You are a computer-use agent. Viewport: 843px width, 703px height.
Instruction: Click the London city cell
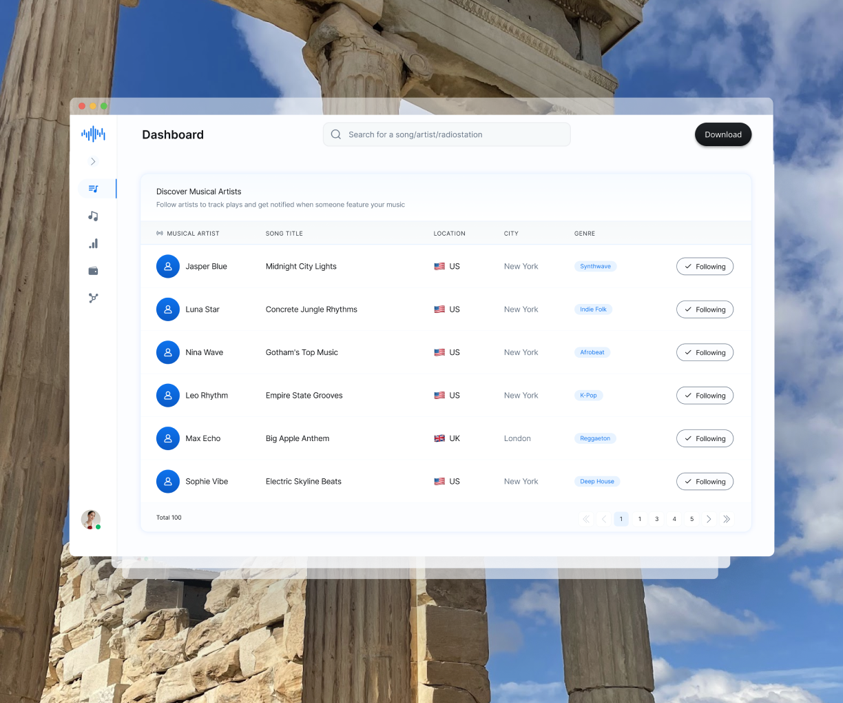pyautogui.click(x=517, y=438)
